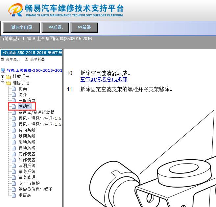Collapse the 维修手册 folder node
This screenshot has width=216, height=207.
tap(2, 83)
